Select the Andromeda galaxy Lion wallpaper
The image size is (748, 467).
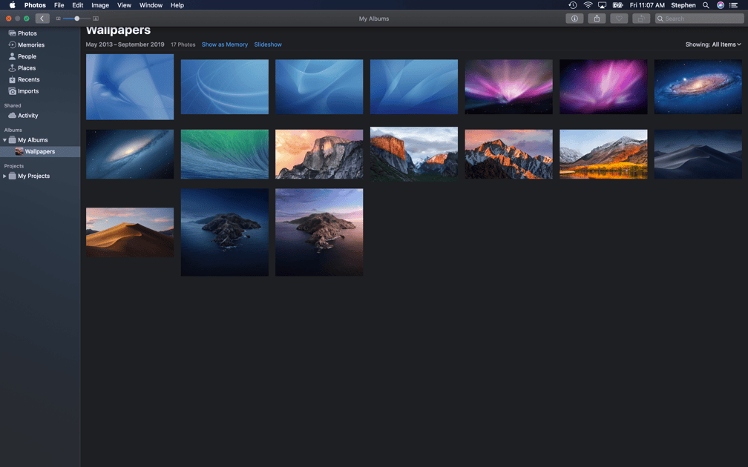click(x=698, y=87)
